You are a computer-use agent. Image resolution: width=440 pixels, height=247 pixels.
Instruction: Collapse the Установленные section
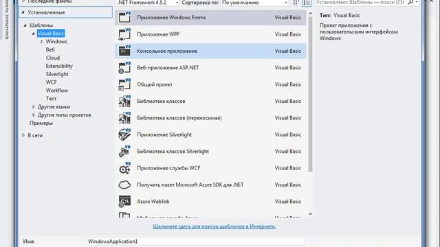click(x=23, y=12)
